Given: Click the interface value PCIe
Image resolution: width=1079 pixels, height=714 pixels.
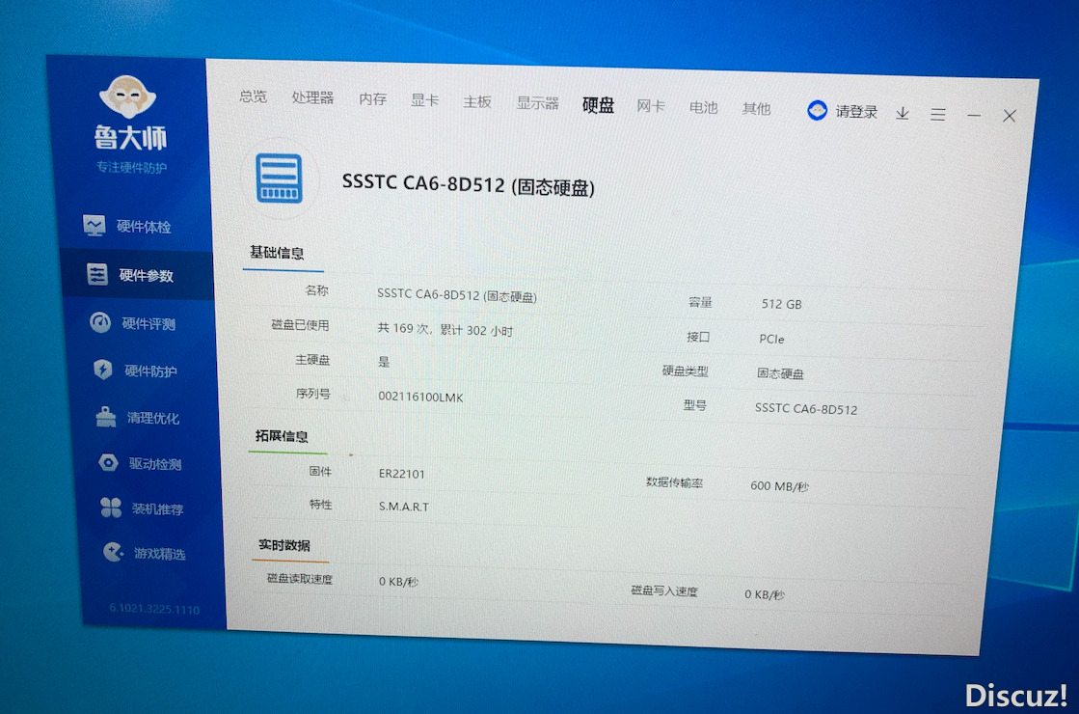Looking at the screenshot, I should (x=772, y=339).
